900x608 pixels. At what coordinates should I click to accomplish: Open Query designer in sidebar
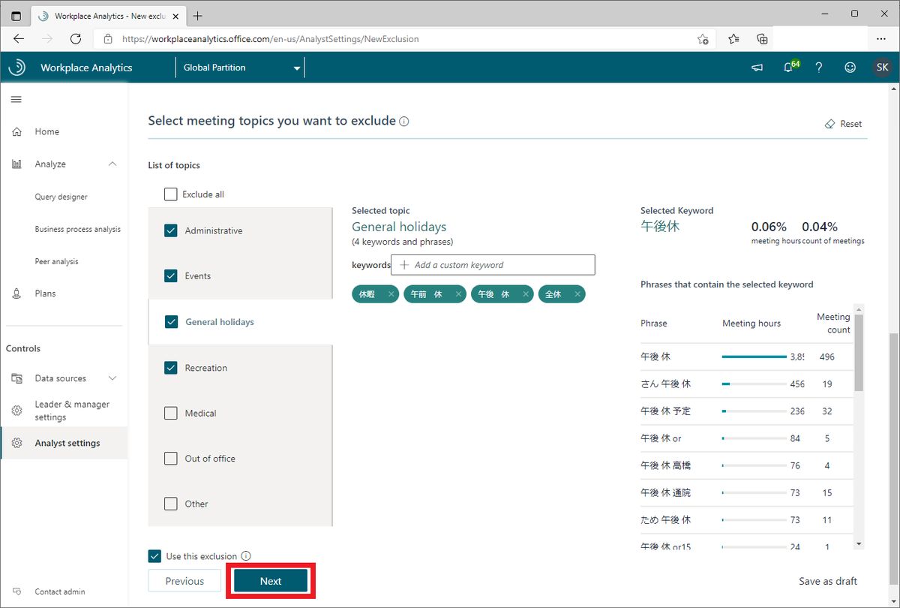(61, 197)
